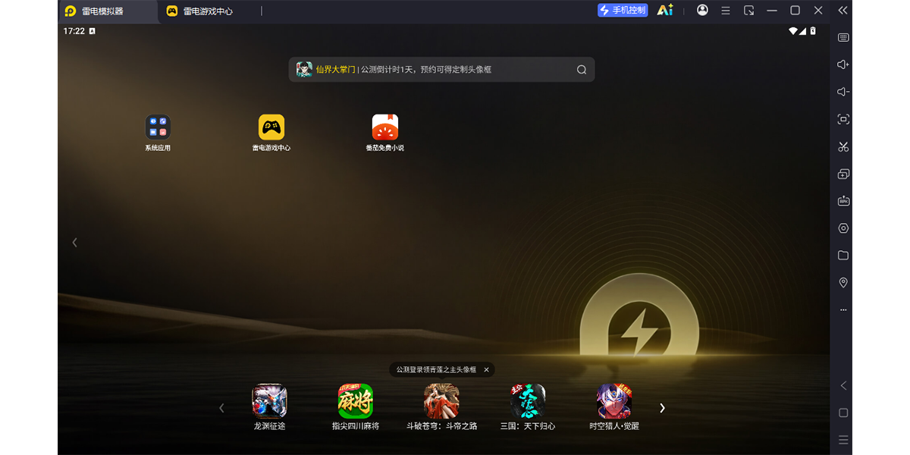Click the battery status icon
Image resolution: width=910 pixels, height=455 pixels.
(x=813, y=31)
